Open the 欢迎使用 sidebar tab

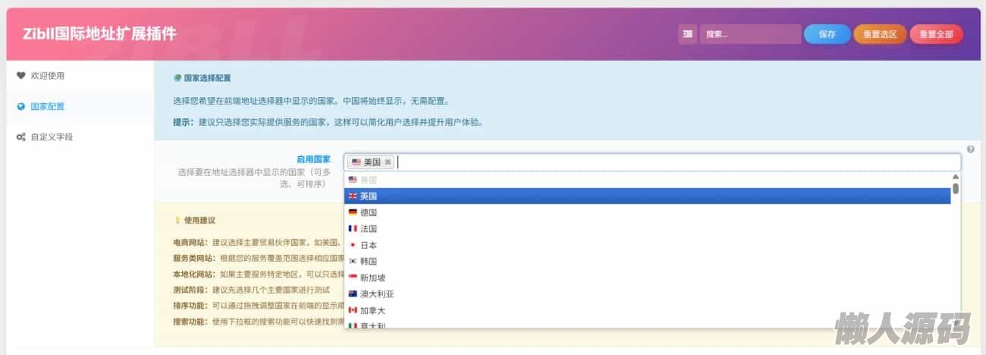point(80,76)
